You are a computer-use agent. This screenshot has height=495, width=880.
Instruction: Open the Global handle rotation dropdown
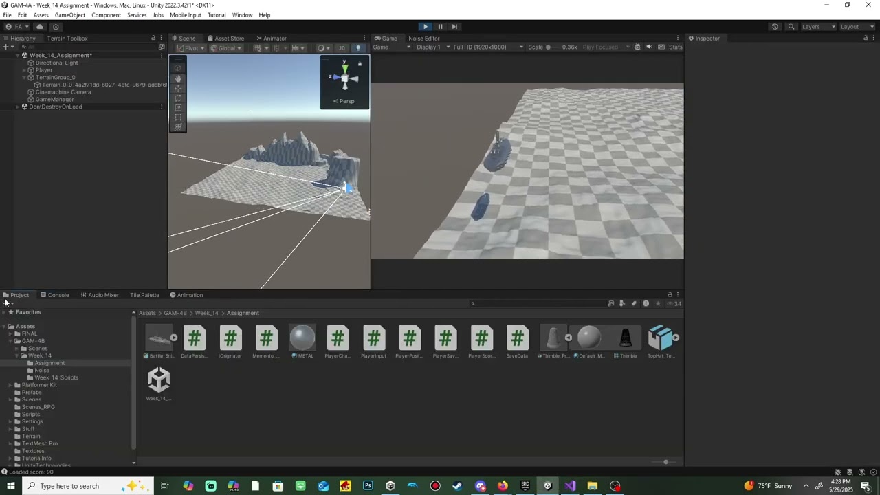226,48
